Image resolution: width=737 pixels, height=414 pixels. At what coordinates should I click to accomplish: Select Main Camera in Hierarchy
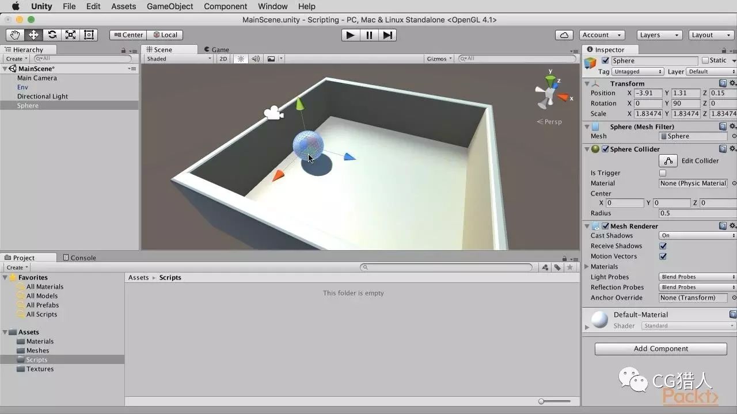(x=37, y=78)
